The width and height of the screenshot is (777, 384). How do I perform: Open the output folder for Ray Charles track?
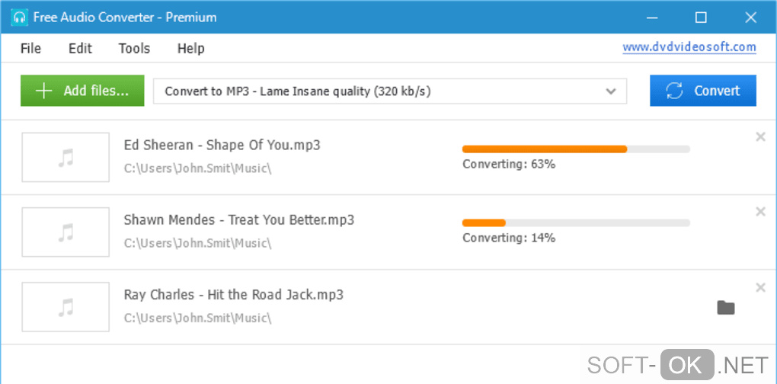pyautogui.click(x=725, y=308)
